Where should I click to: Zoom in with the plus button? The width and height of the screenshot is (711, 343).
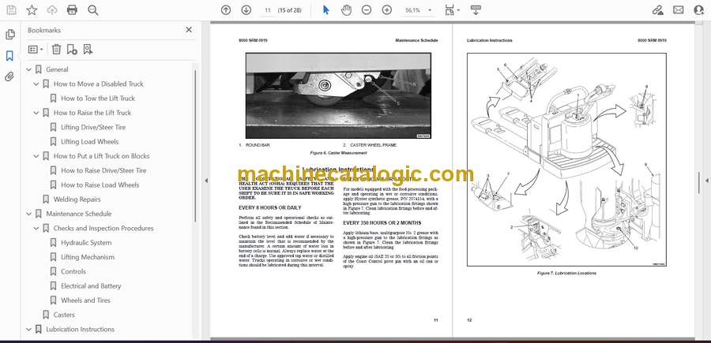click(387, 10)
